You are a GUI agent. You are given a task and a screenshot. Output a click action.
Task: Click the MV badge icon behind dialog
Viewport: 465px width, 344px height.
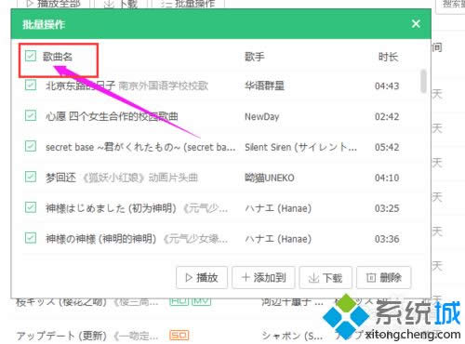(x=202, y=300)
